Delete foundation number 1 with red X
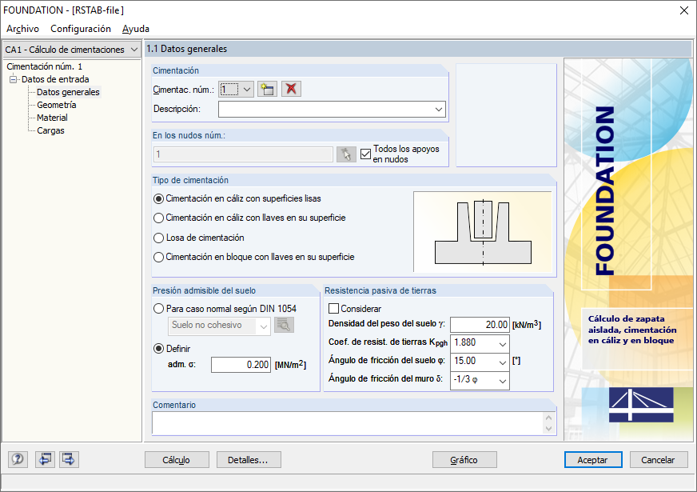The image size is (697, 492). tap(291, 89)
